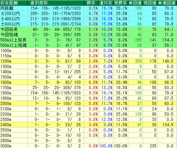Click the 単適回値 column header

pyautogui.click(x=167, y=3)
